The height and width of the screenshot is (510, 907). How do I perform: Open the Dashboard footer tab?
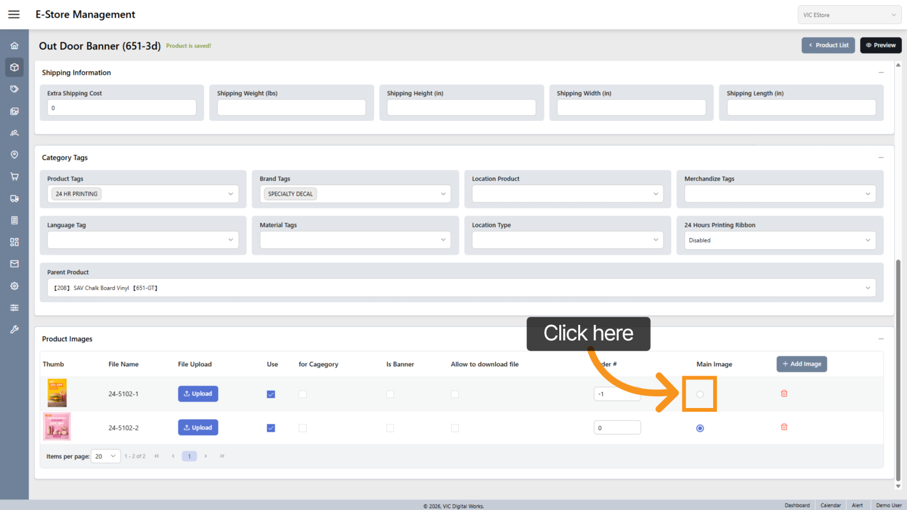pyautogui.click(x=797, y=505)
